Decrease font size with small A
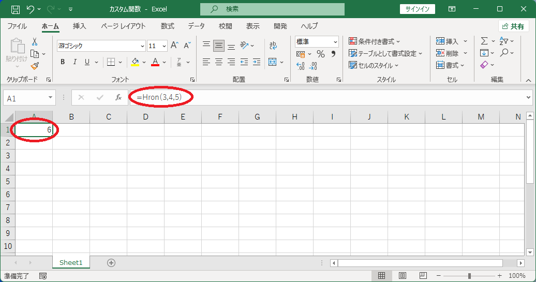This screenshot has width=536, height=282. tap(187, 45)
